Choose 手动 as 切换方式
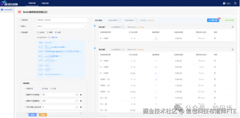Viewport: 240px width, 118px height. coord(53,88)
